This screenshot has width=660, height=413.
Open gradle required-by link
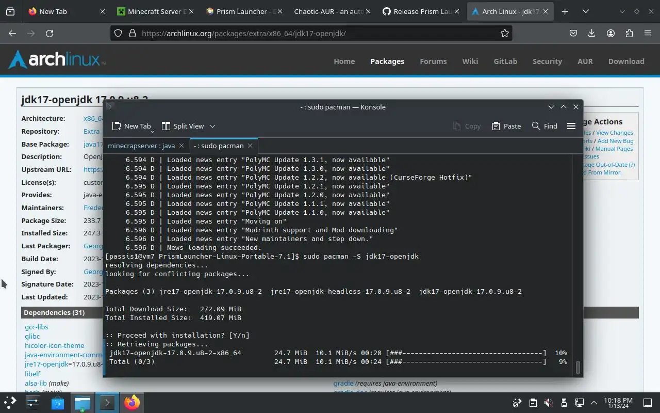coord(343,383)
